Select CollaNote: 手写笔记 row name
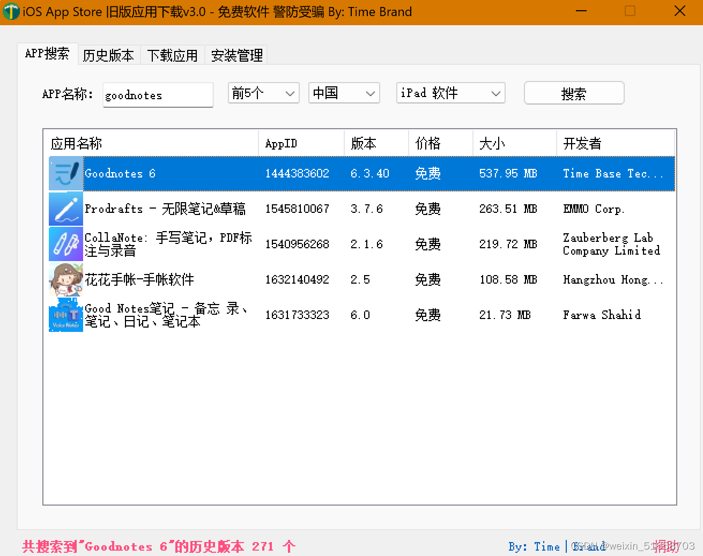Viewport: 703px width, 556px height. coord(168,244)
